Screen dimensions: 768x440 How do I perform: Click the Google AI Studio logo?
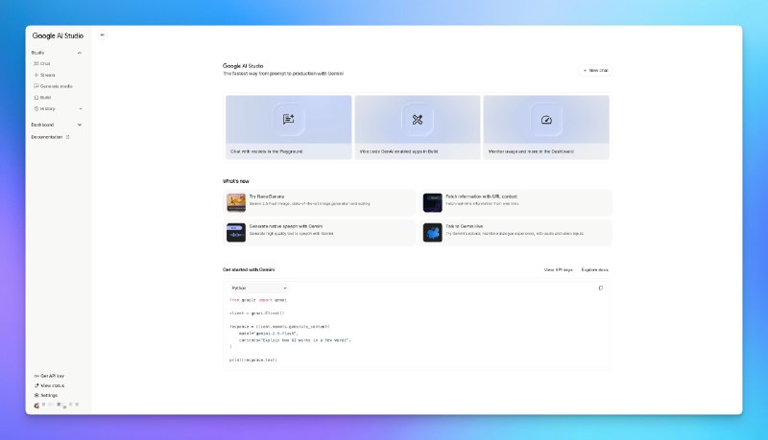pyautogui.click(x=58, y=35)
